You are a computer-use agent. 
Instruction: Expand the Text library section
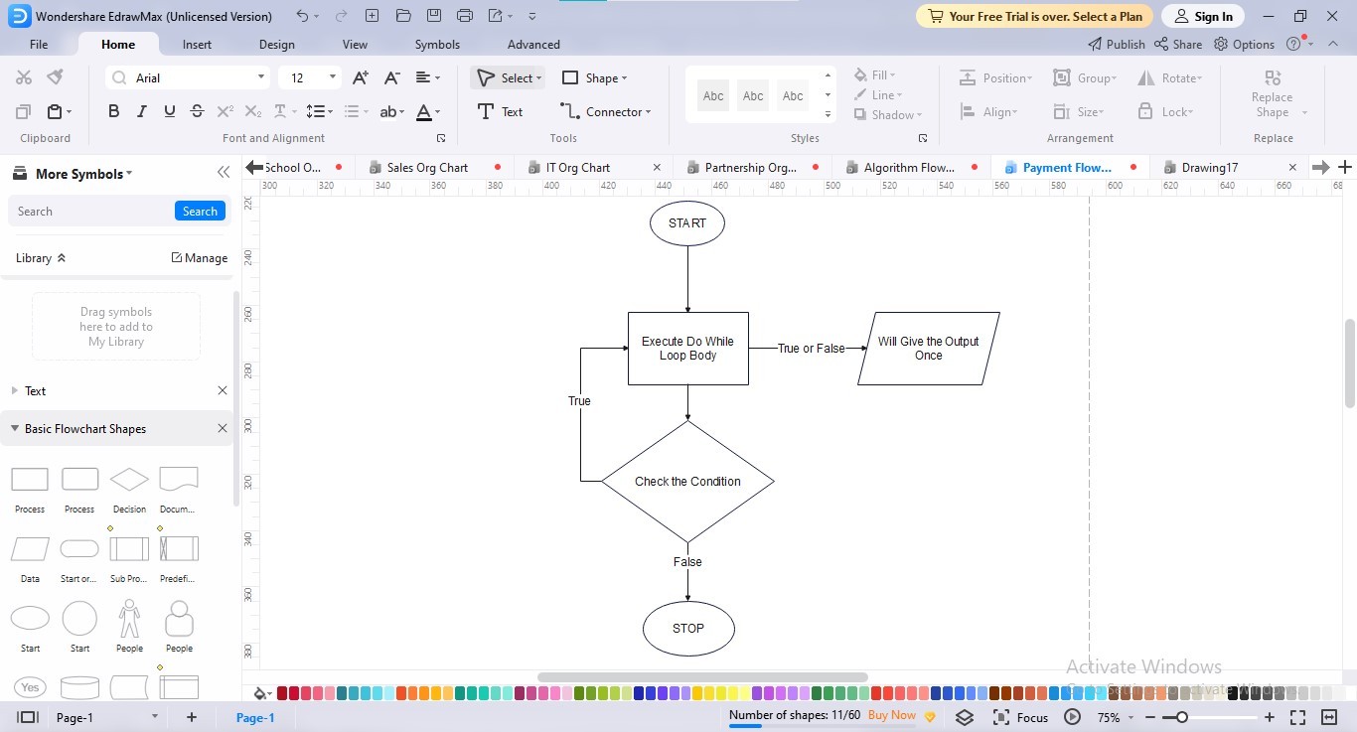point(15,391)
